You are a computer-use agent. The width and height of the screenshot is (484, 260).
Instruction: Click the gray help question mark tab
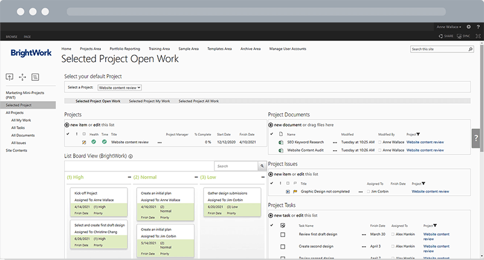click(477, 138)
